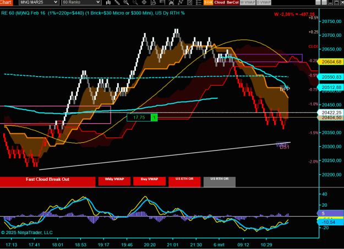This screenshot has width=344, height=249.
Task: Click the -2.0% percent level label
Action: tap(313, 162)
